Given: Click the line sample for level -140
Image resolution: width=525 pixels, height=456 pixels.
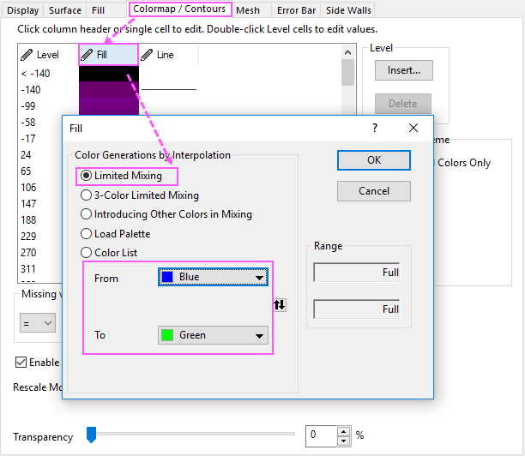Looking at the screenshot, I should (x=169, y=90).
